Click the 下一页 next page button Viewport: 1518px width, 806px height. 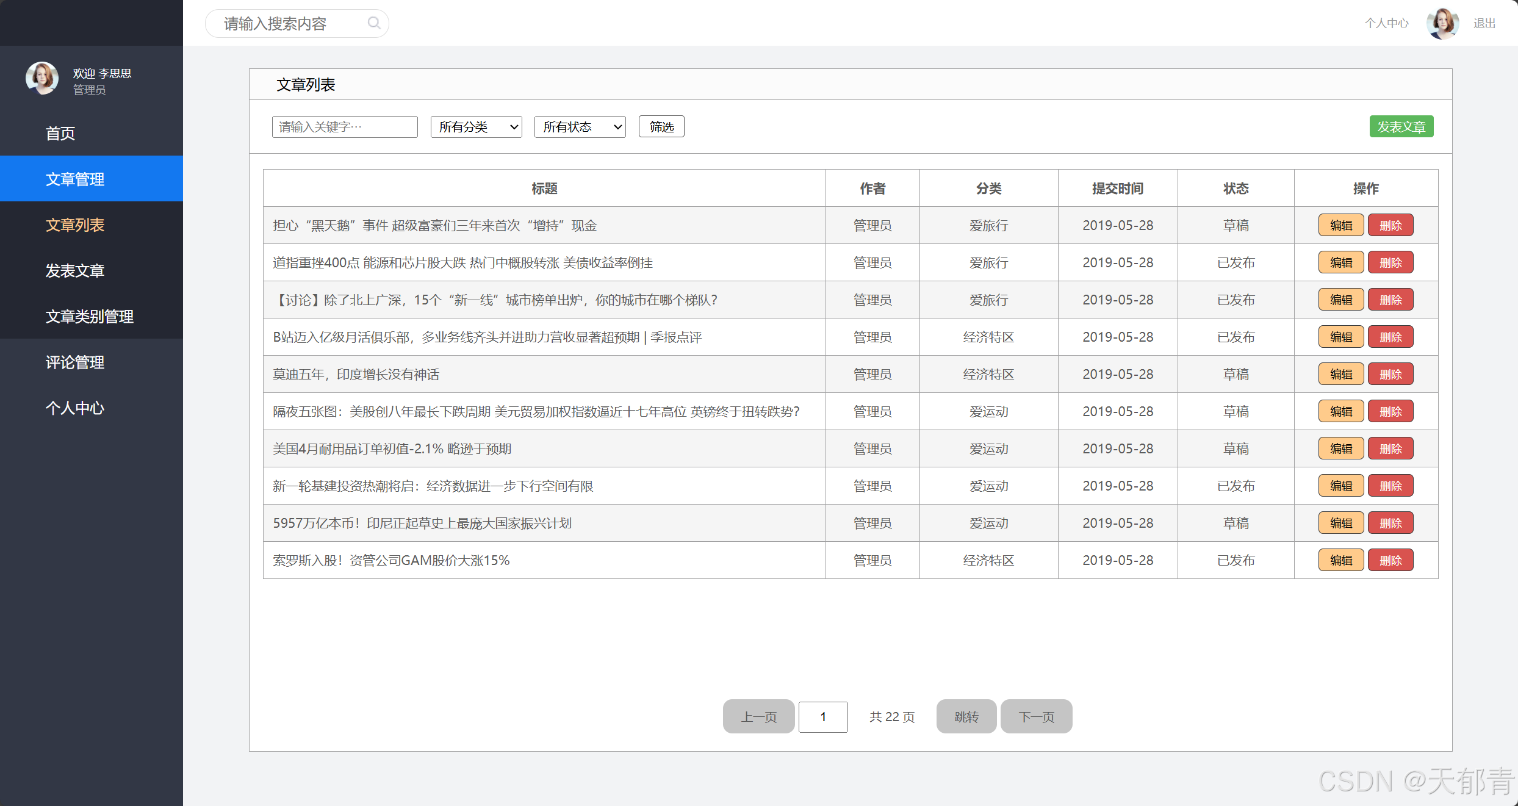[1037, 716]
